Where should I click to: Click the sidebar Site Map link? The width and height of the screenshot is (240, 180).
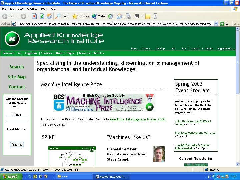17,77
